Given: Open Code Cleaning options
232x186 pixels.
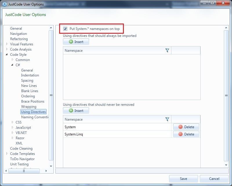Looking at the screenshot, I should pos(21,148).
